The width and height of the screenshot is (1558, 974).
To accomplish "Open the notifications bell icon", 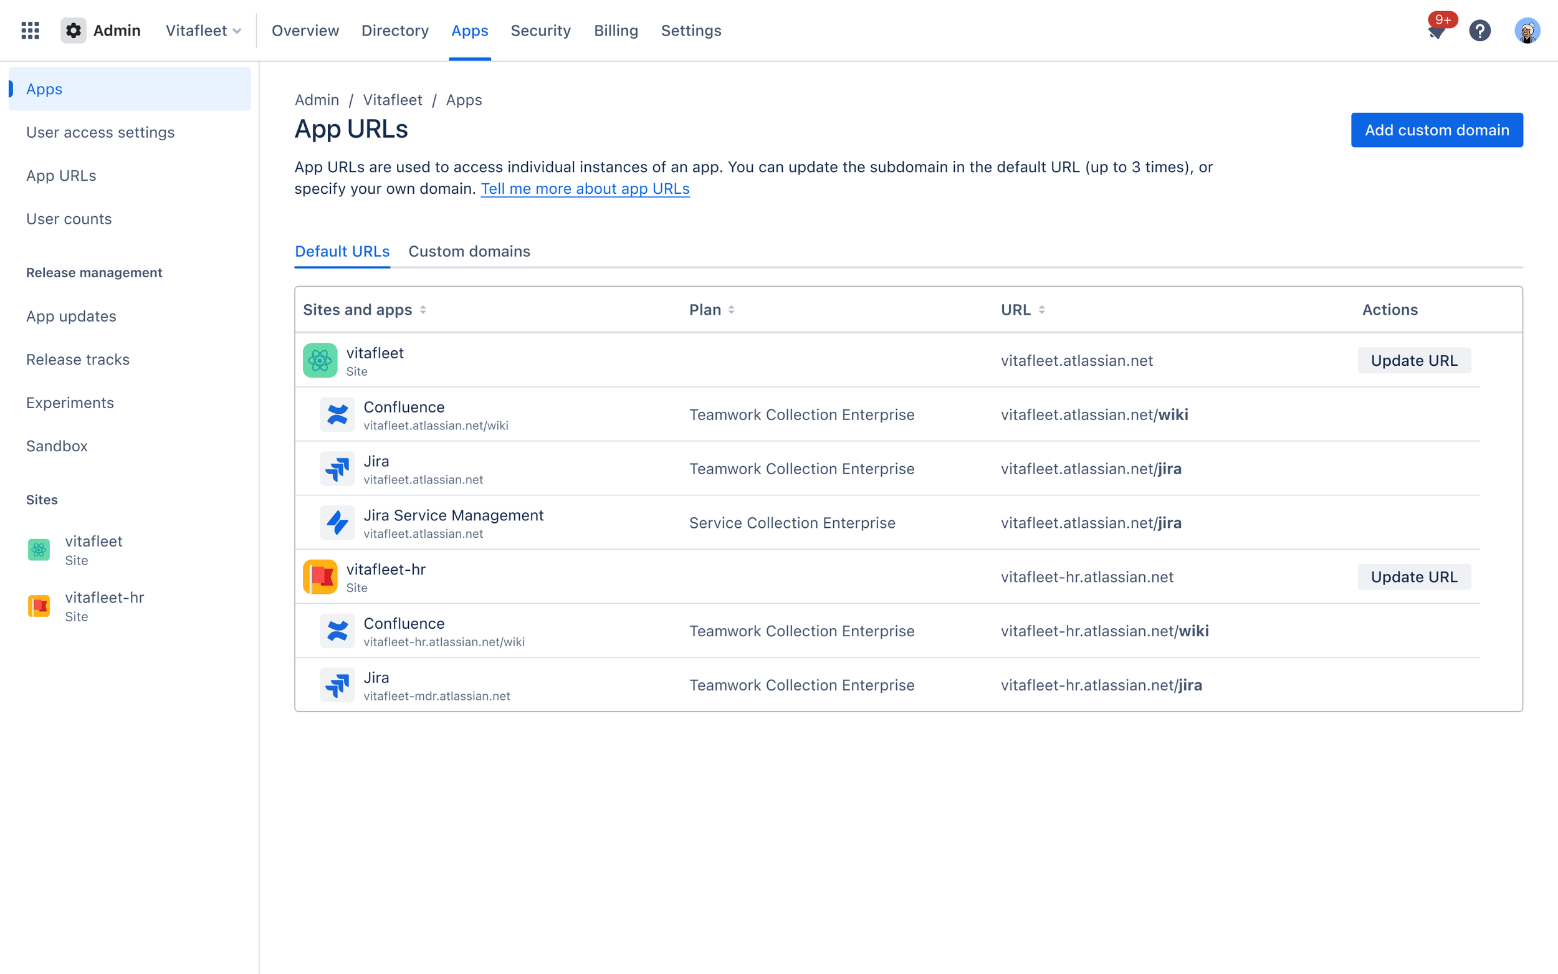I will pyautogui.click(x=1436, y=31).
